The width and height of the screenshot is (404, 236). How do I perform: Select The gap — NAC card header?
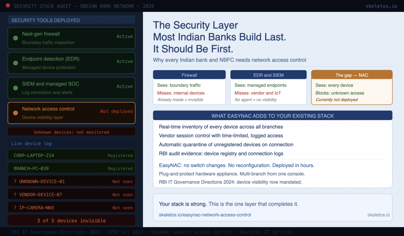[x=352, y=75]
